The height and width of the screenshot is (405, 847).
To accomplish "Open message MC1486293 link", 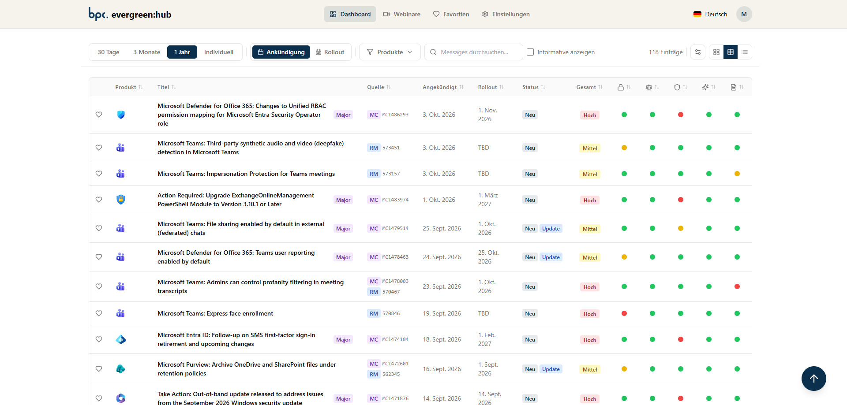I will click(x=395, y=115).
